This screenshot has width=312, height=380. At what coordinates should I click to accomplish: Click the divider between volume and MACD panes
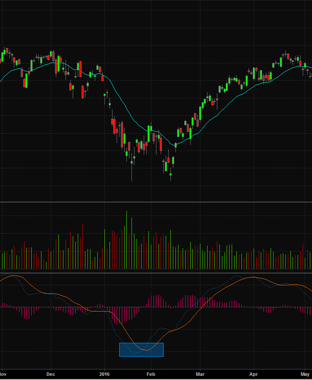[156, 273]
